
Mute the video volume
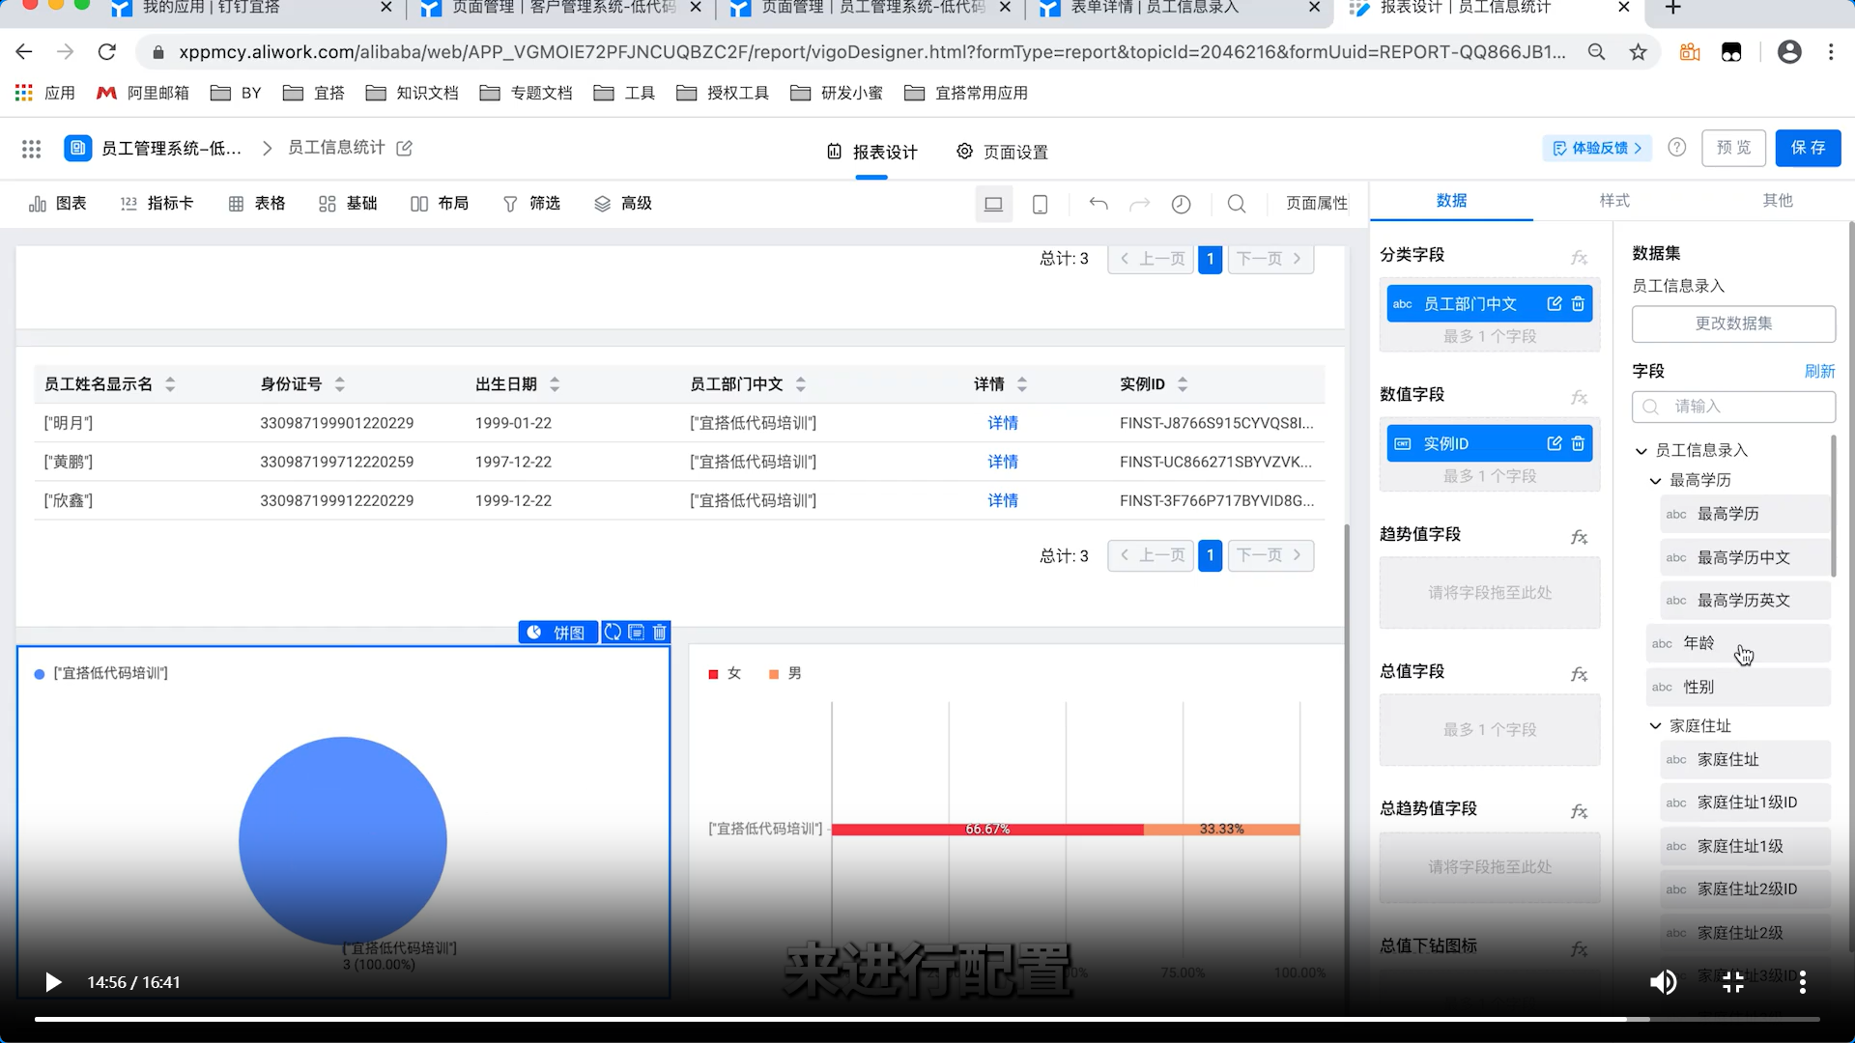[x=1663, y=982]
